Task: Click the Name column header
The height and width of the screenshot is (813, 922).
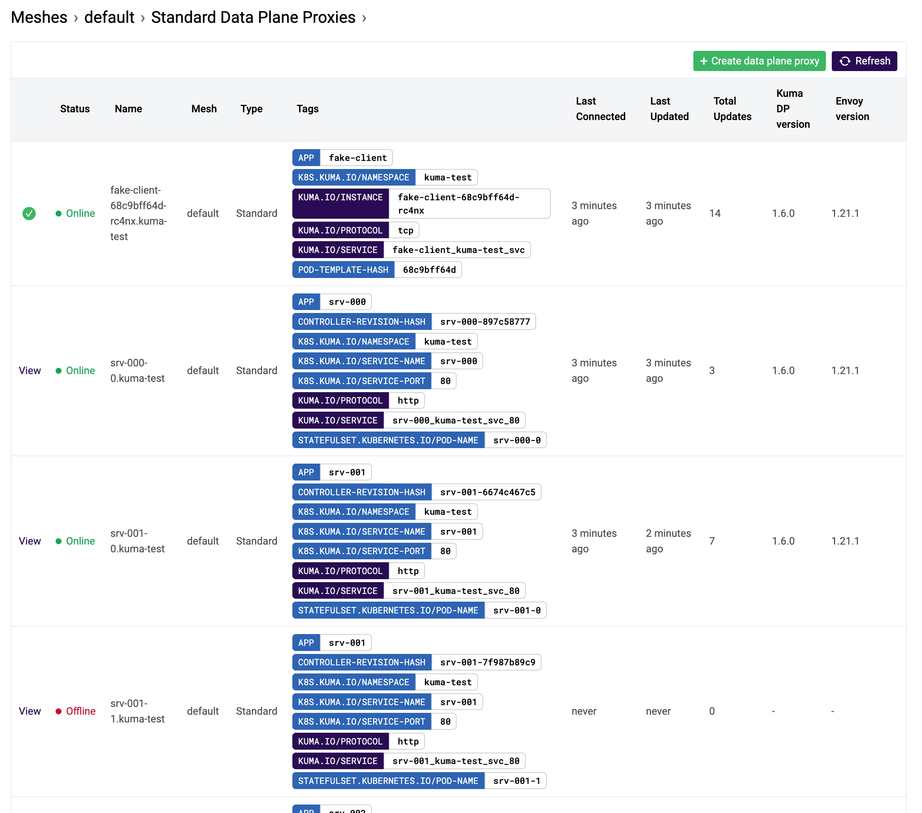Action: [x=128, y=109]
